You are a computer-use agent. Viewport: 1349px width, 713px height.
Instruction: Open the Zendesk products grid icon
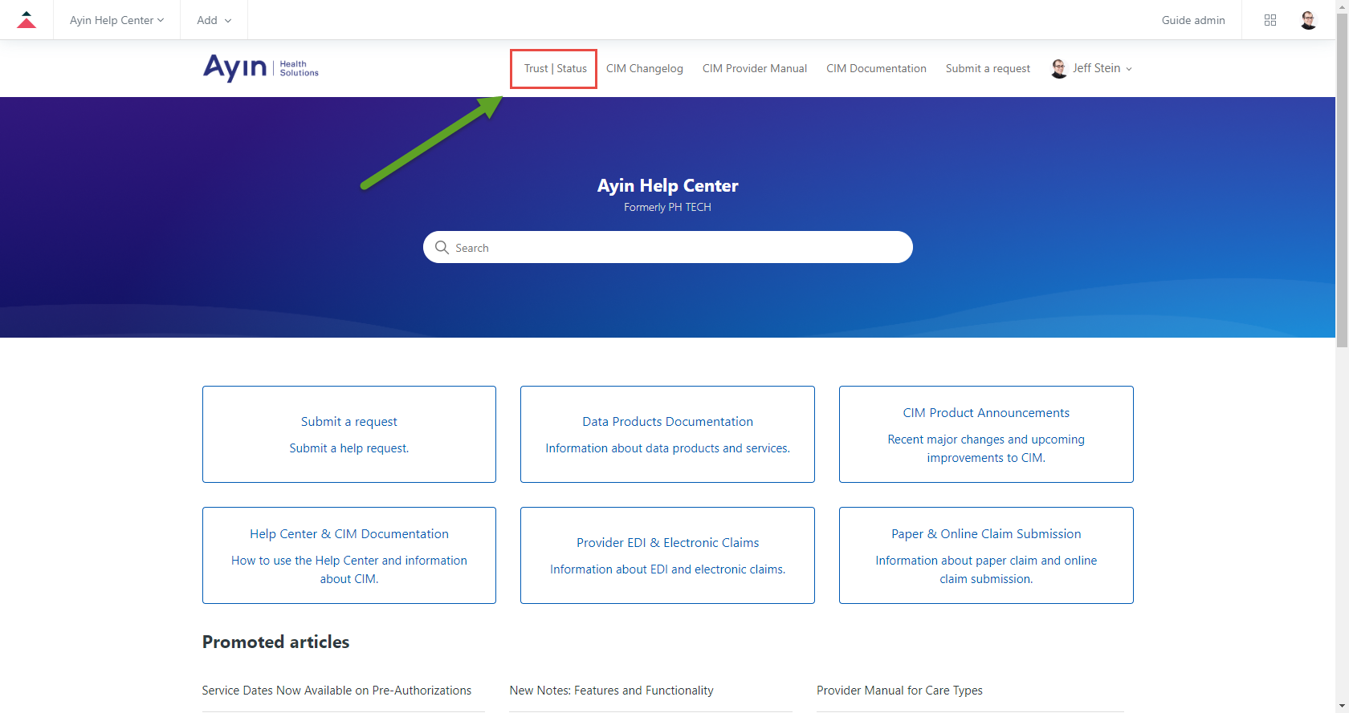[1270, 20]
